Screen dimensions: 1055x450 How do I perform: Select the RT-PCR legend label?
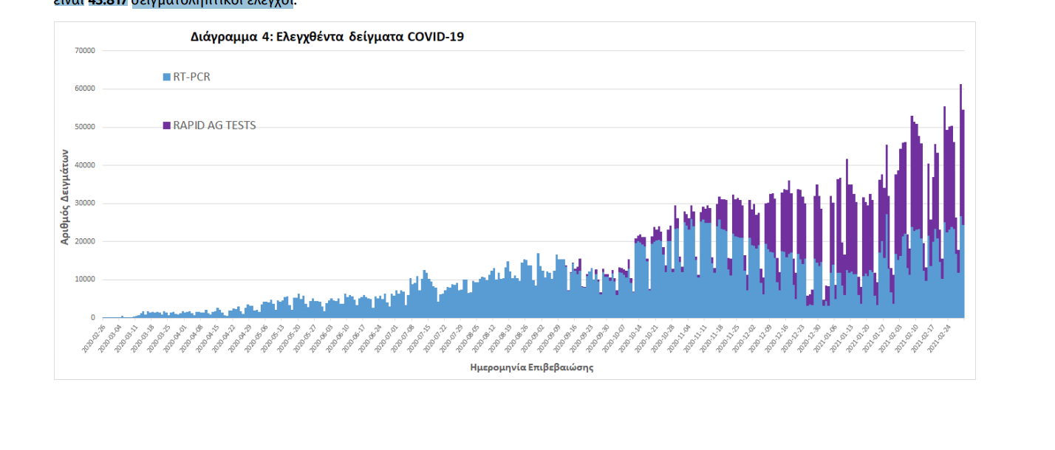191,77
